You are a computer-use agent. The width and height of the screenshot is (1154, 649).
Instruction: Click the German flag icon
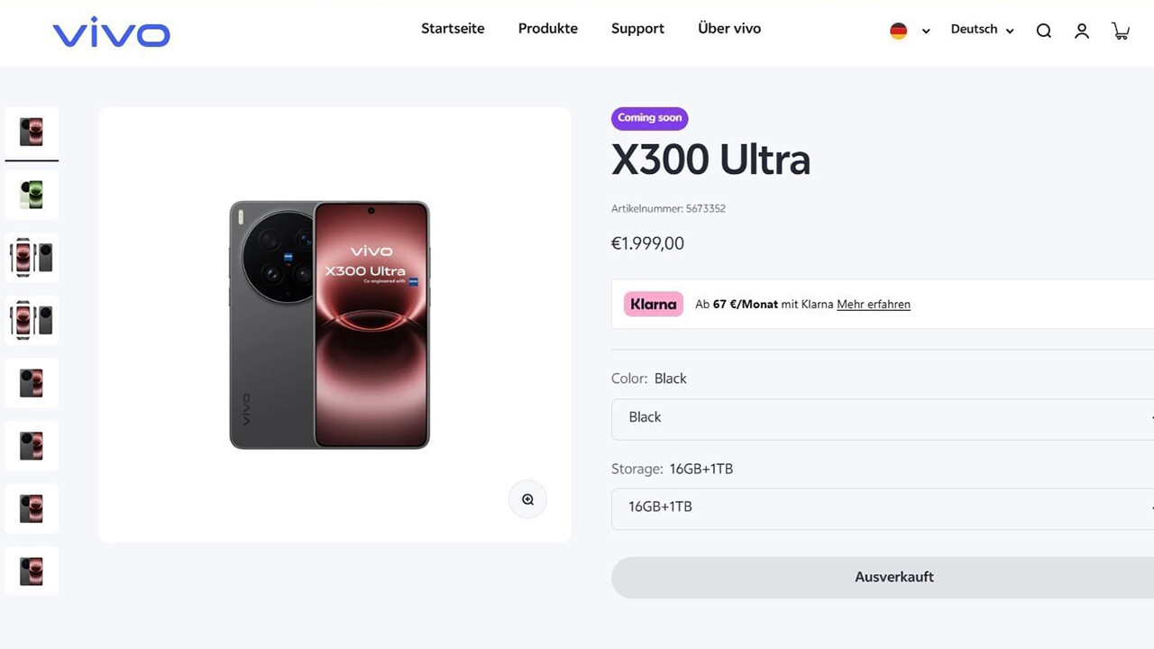tap(898, 31)
